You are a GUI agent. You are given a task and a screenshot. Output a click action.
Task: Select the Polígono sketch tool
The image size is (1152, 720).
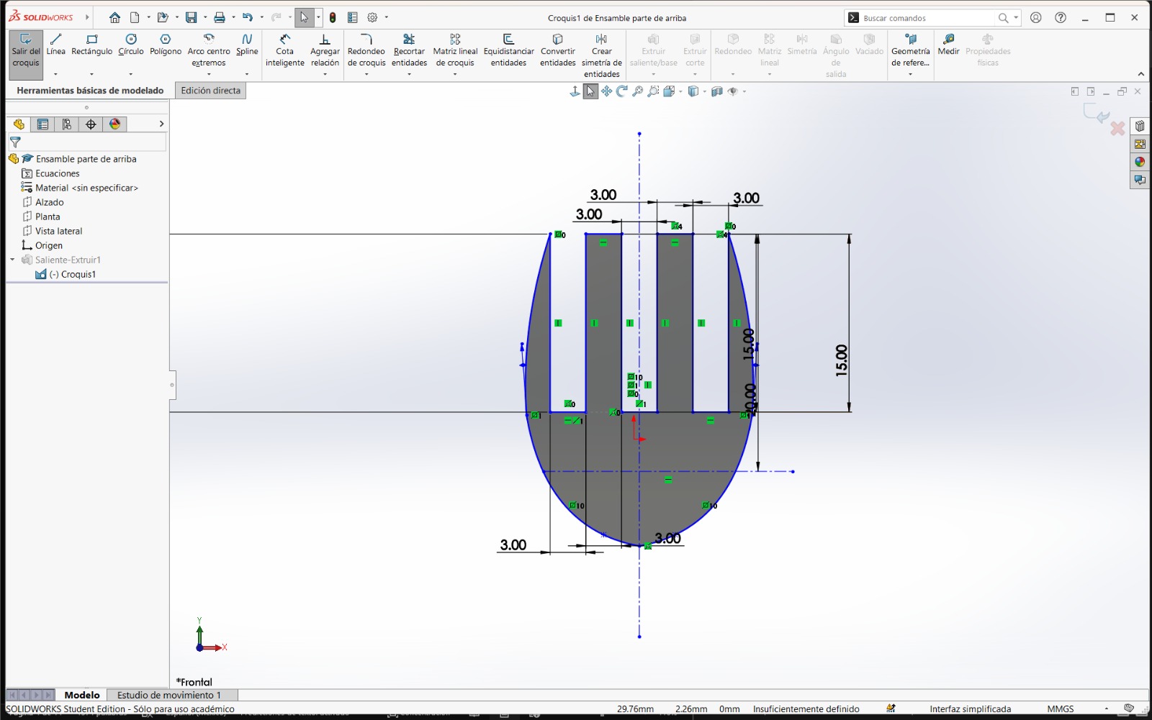[166, 45]
